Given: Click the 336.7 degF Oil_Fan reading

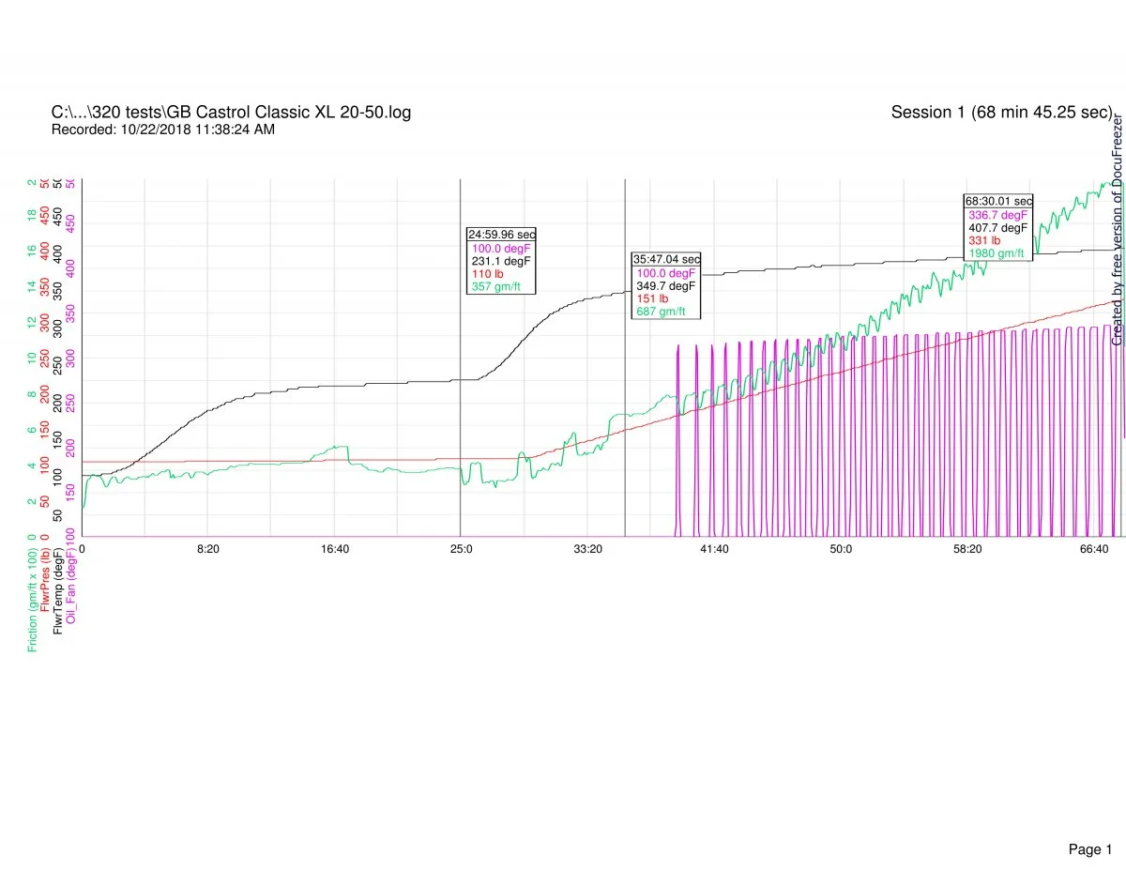Looking at the screenshot, I should click(x=998, y=215).
